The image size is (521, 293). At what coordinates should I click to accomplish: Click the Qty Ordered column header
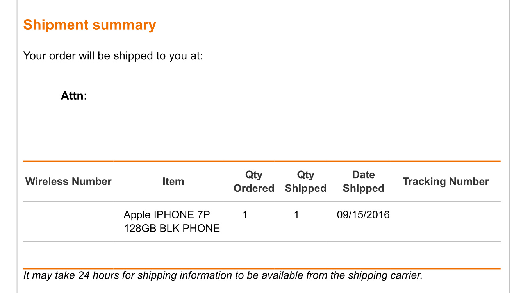[x=254, y=182]
